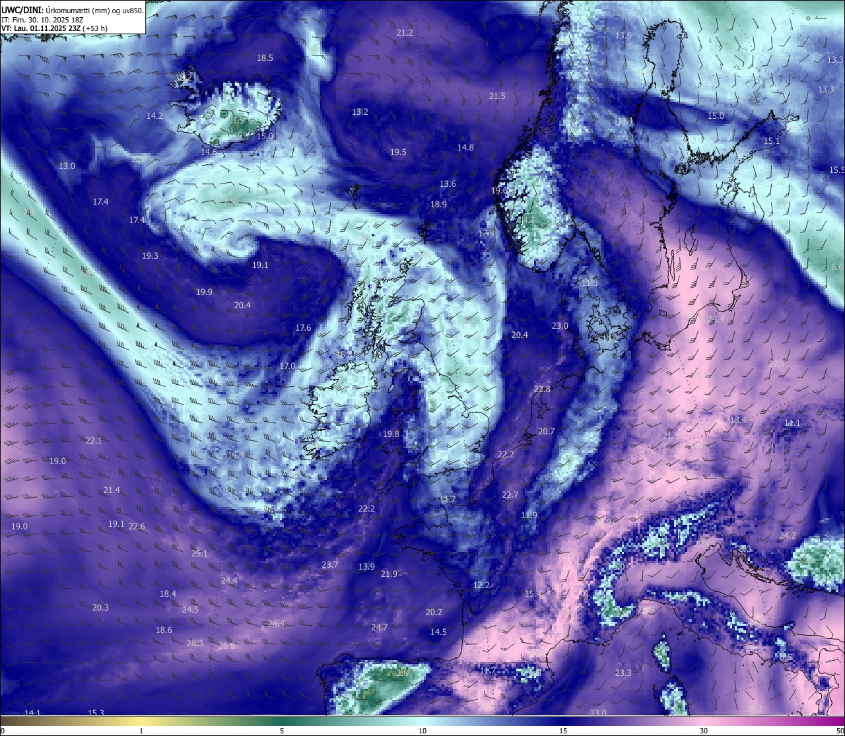Select the 21.2 value label
845x736 pixels.
point(405,33)
